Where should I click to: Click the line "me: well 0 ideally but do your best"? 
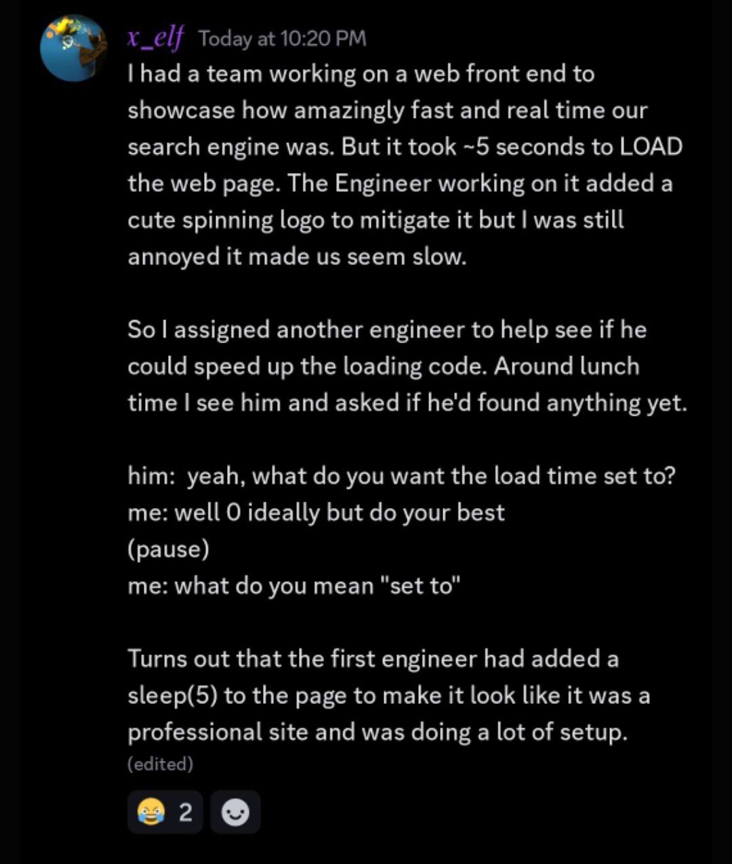[316, 512]
